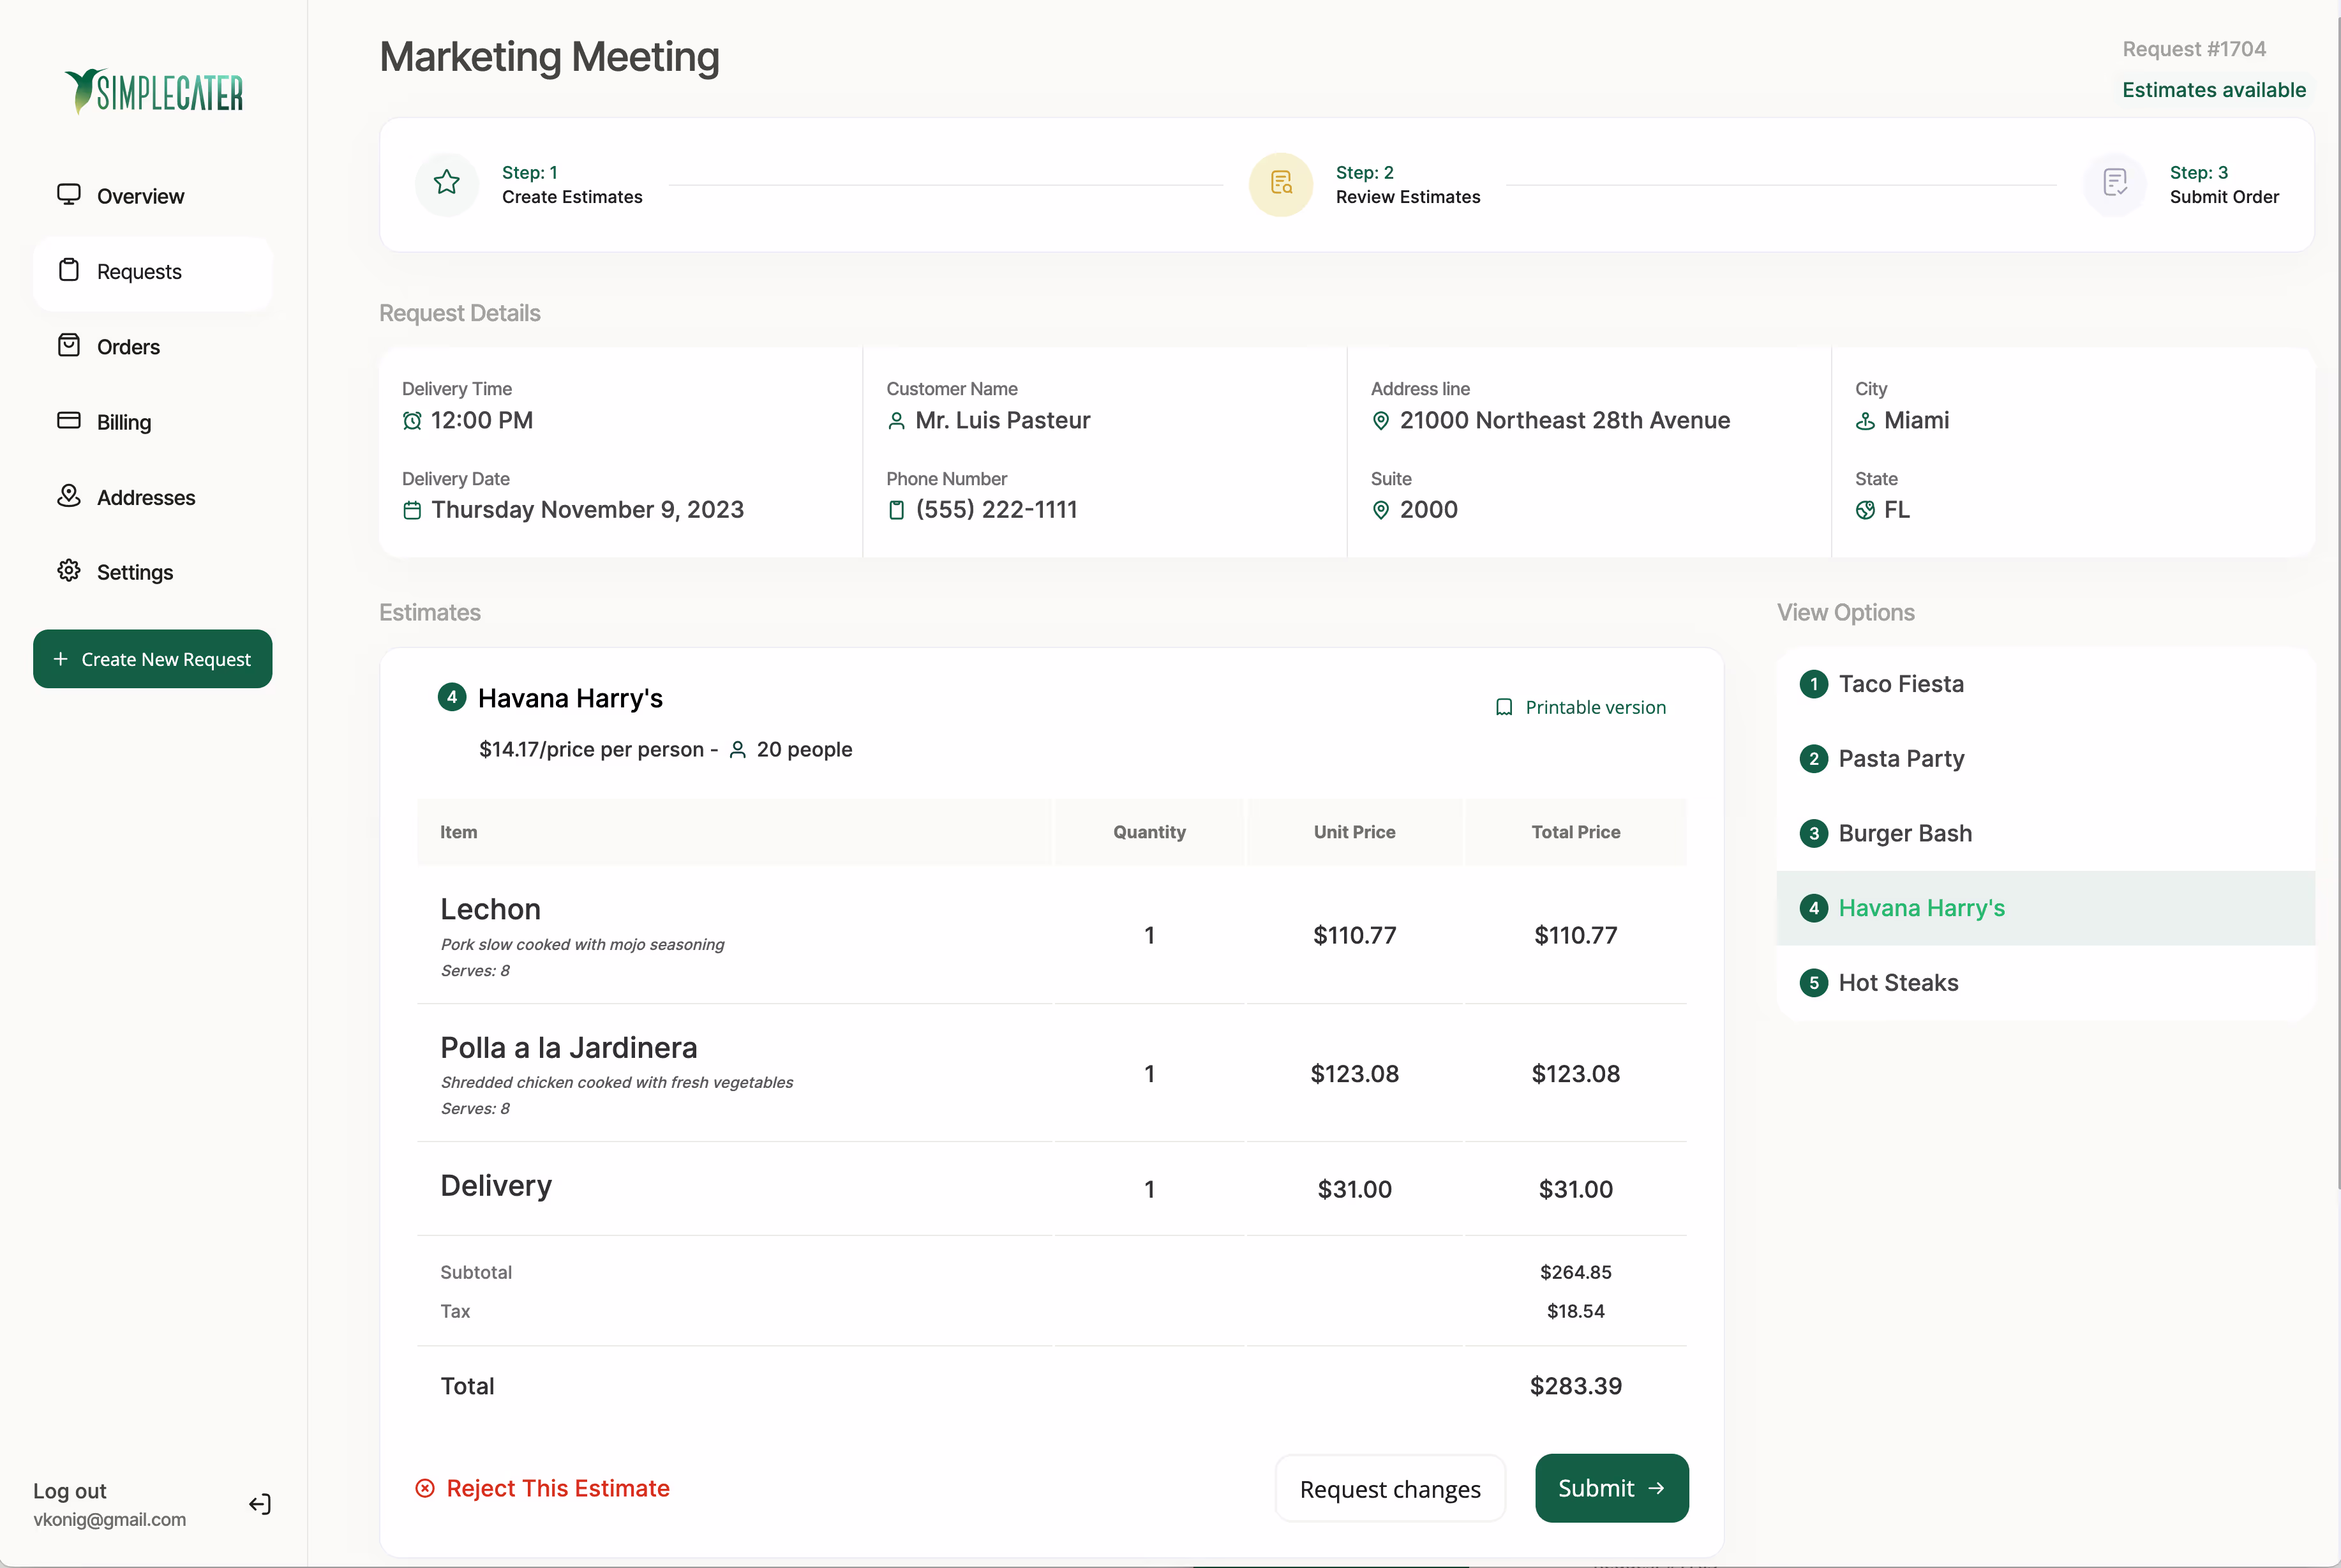Click the Overview monitor icon in the sidebar
Screen dimensions: 2341x1568
coord(69,195)
